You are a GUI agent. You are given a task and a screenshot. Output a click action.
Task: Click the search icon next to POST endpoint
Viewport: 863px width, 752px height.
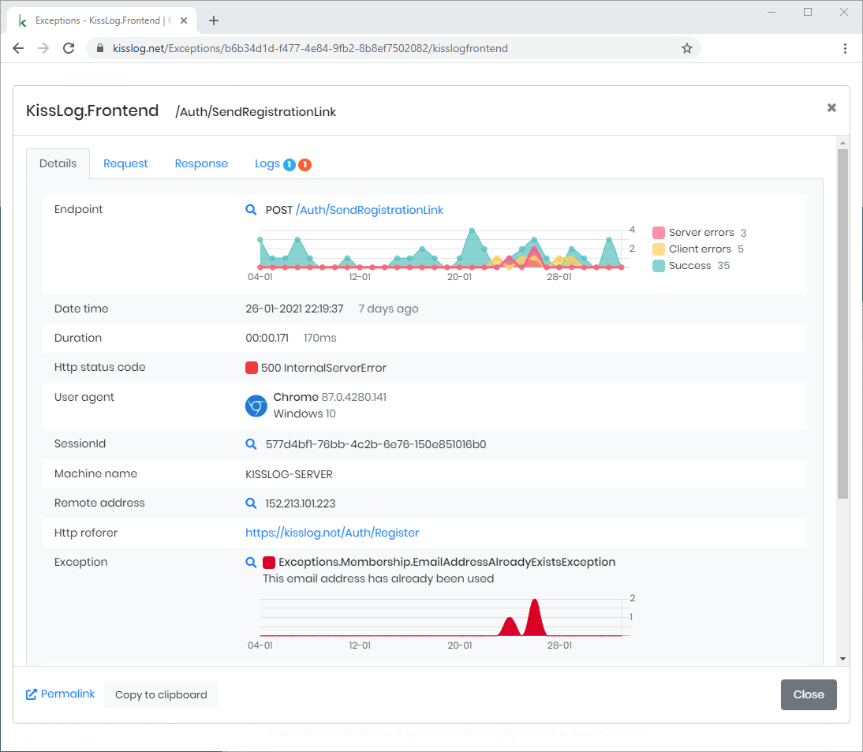[x=251, y=210]
